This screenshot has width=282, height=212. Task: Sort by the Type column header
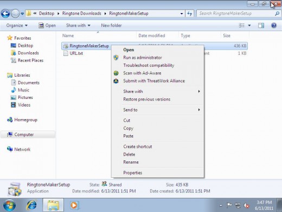coord(200,35)
